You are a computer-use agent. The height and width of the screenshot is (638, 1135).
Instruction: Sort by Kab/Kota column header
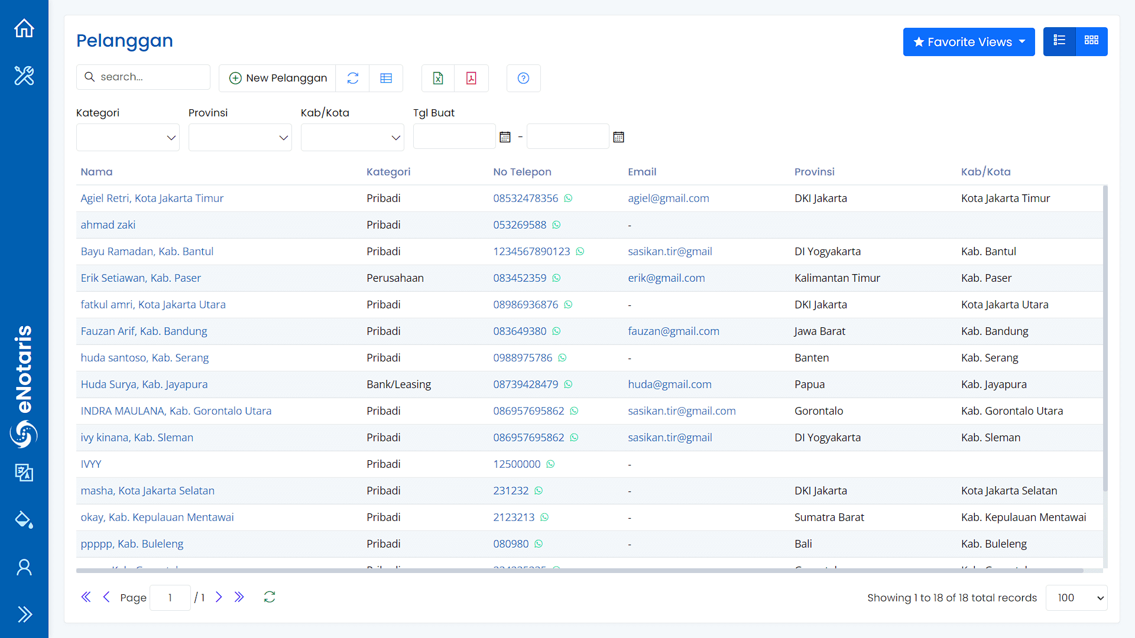pos(985,172)
